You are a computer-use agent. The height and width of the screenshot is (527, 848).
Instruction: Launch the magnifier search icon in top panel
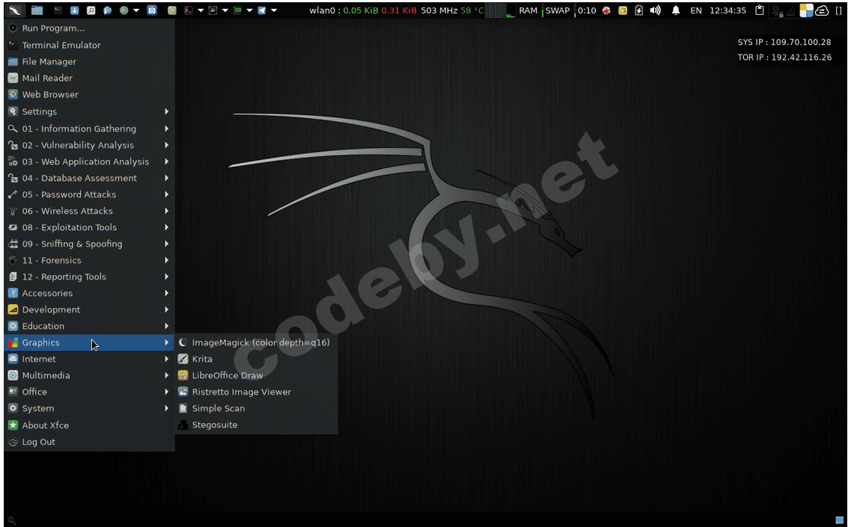(91, 10)
